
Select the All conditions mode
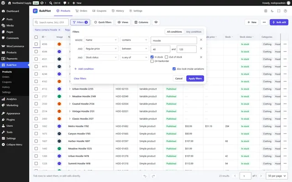[x=174, y=32]
